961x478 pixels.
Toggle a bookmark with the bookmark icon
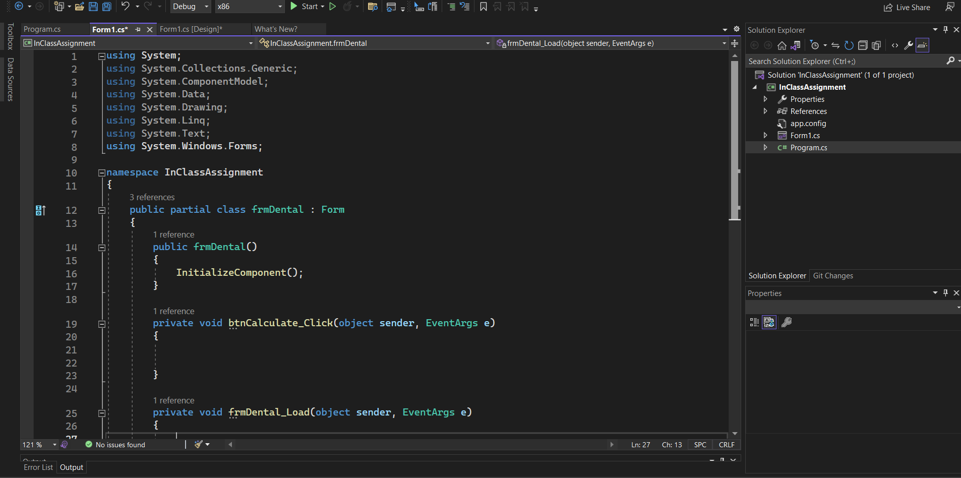[x=483, y=7]
